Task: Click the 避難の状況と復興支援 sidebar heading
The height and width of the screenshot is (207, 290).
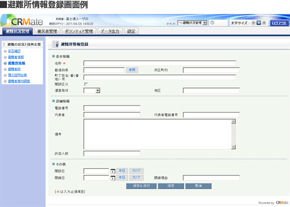Action: pos(24,45)
